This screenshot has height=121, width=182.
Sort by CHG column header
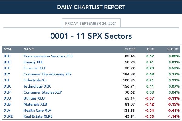click(x=151, y=49)
